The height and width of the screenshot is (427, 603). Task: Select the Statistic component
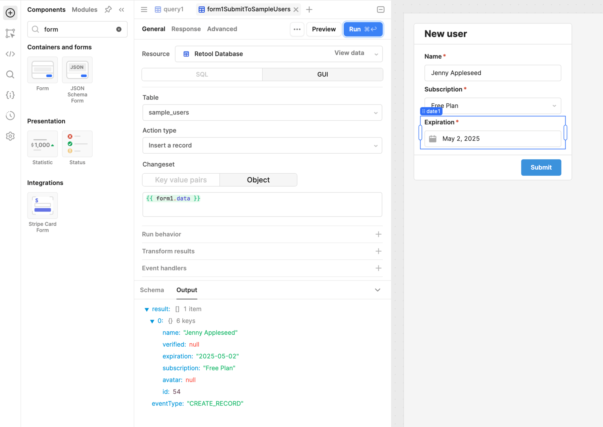coord(43,144)
